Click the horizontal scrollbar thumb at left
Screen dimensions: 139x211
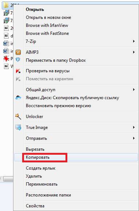point(8,179)
